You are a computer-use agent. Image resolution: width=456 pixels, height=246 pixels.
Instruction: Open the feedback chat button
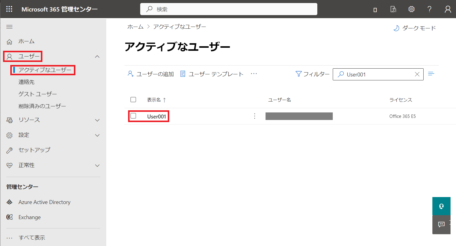(x=441, y=225)
